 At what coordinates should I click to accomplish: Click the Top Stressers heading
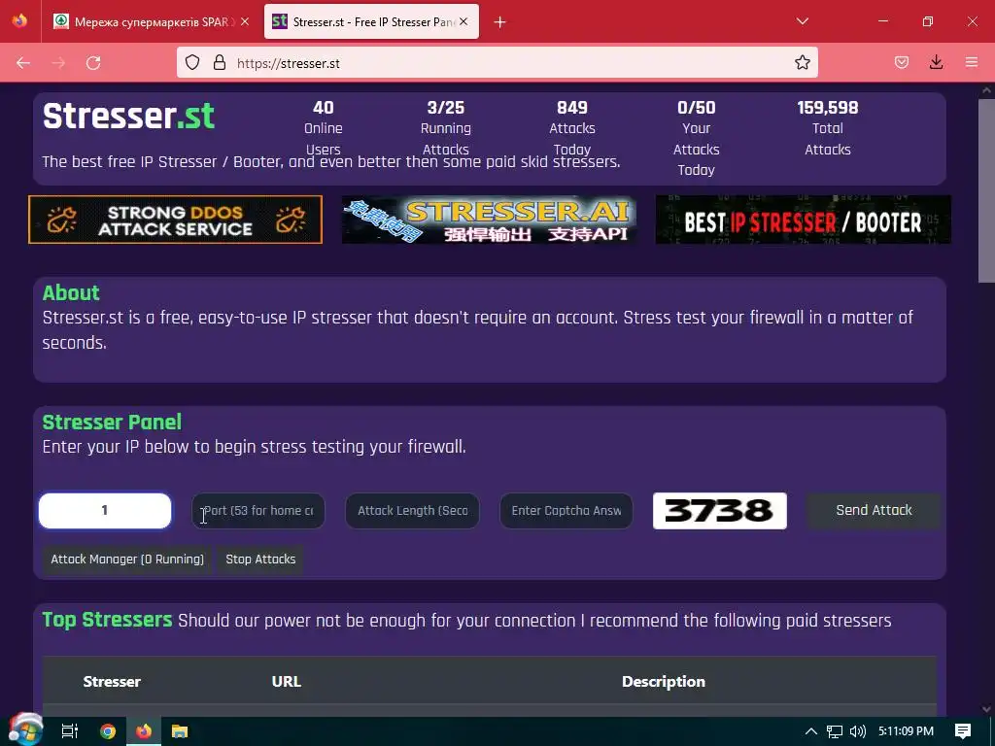tap(107, 619)
